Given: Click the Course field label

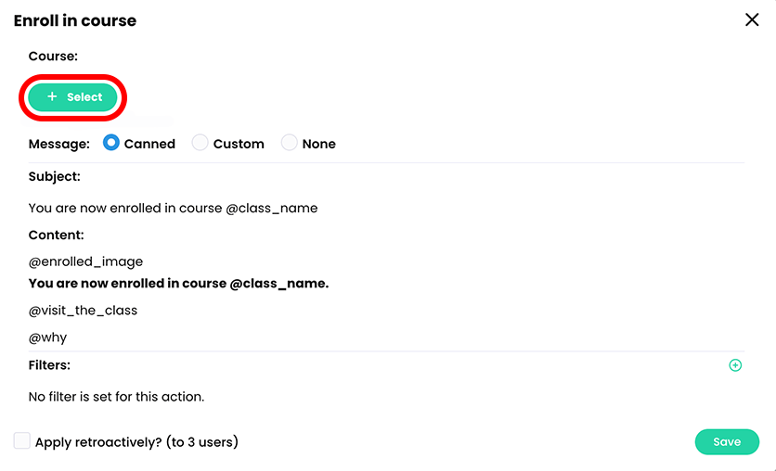Looking at the screenshot, I should 53,57.
